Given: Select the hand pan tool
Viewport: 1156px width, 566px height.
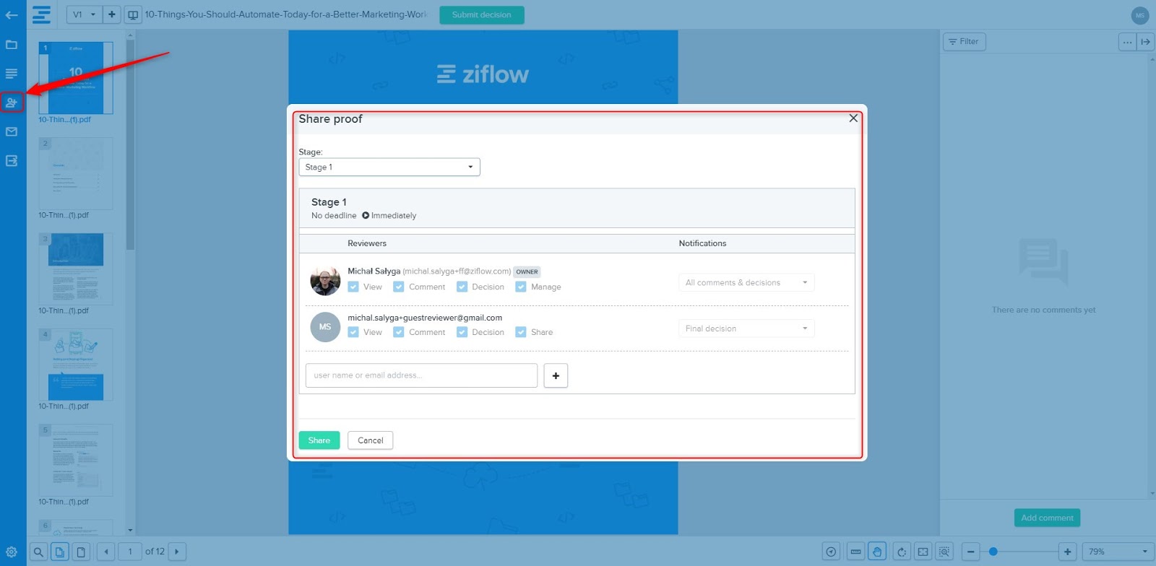Looking at the screenshot, I should (877, 552).
